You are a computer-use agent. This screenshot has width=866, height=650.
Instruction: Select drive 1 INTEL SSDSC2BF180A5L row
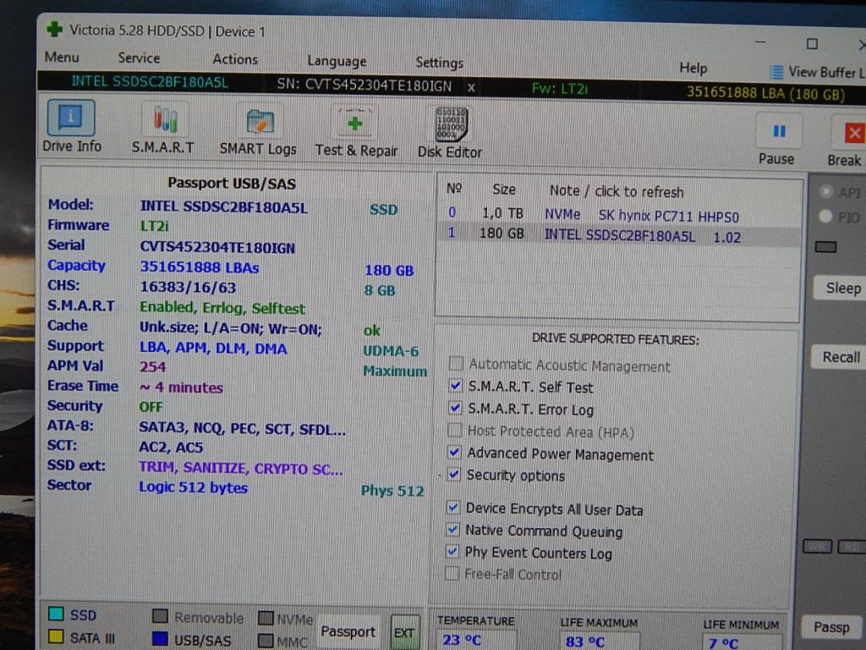pos(617,235)
